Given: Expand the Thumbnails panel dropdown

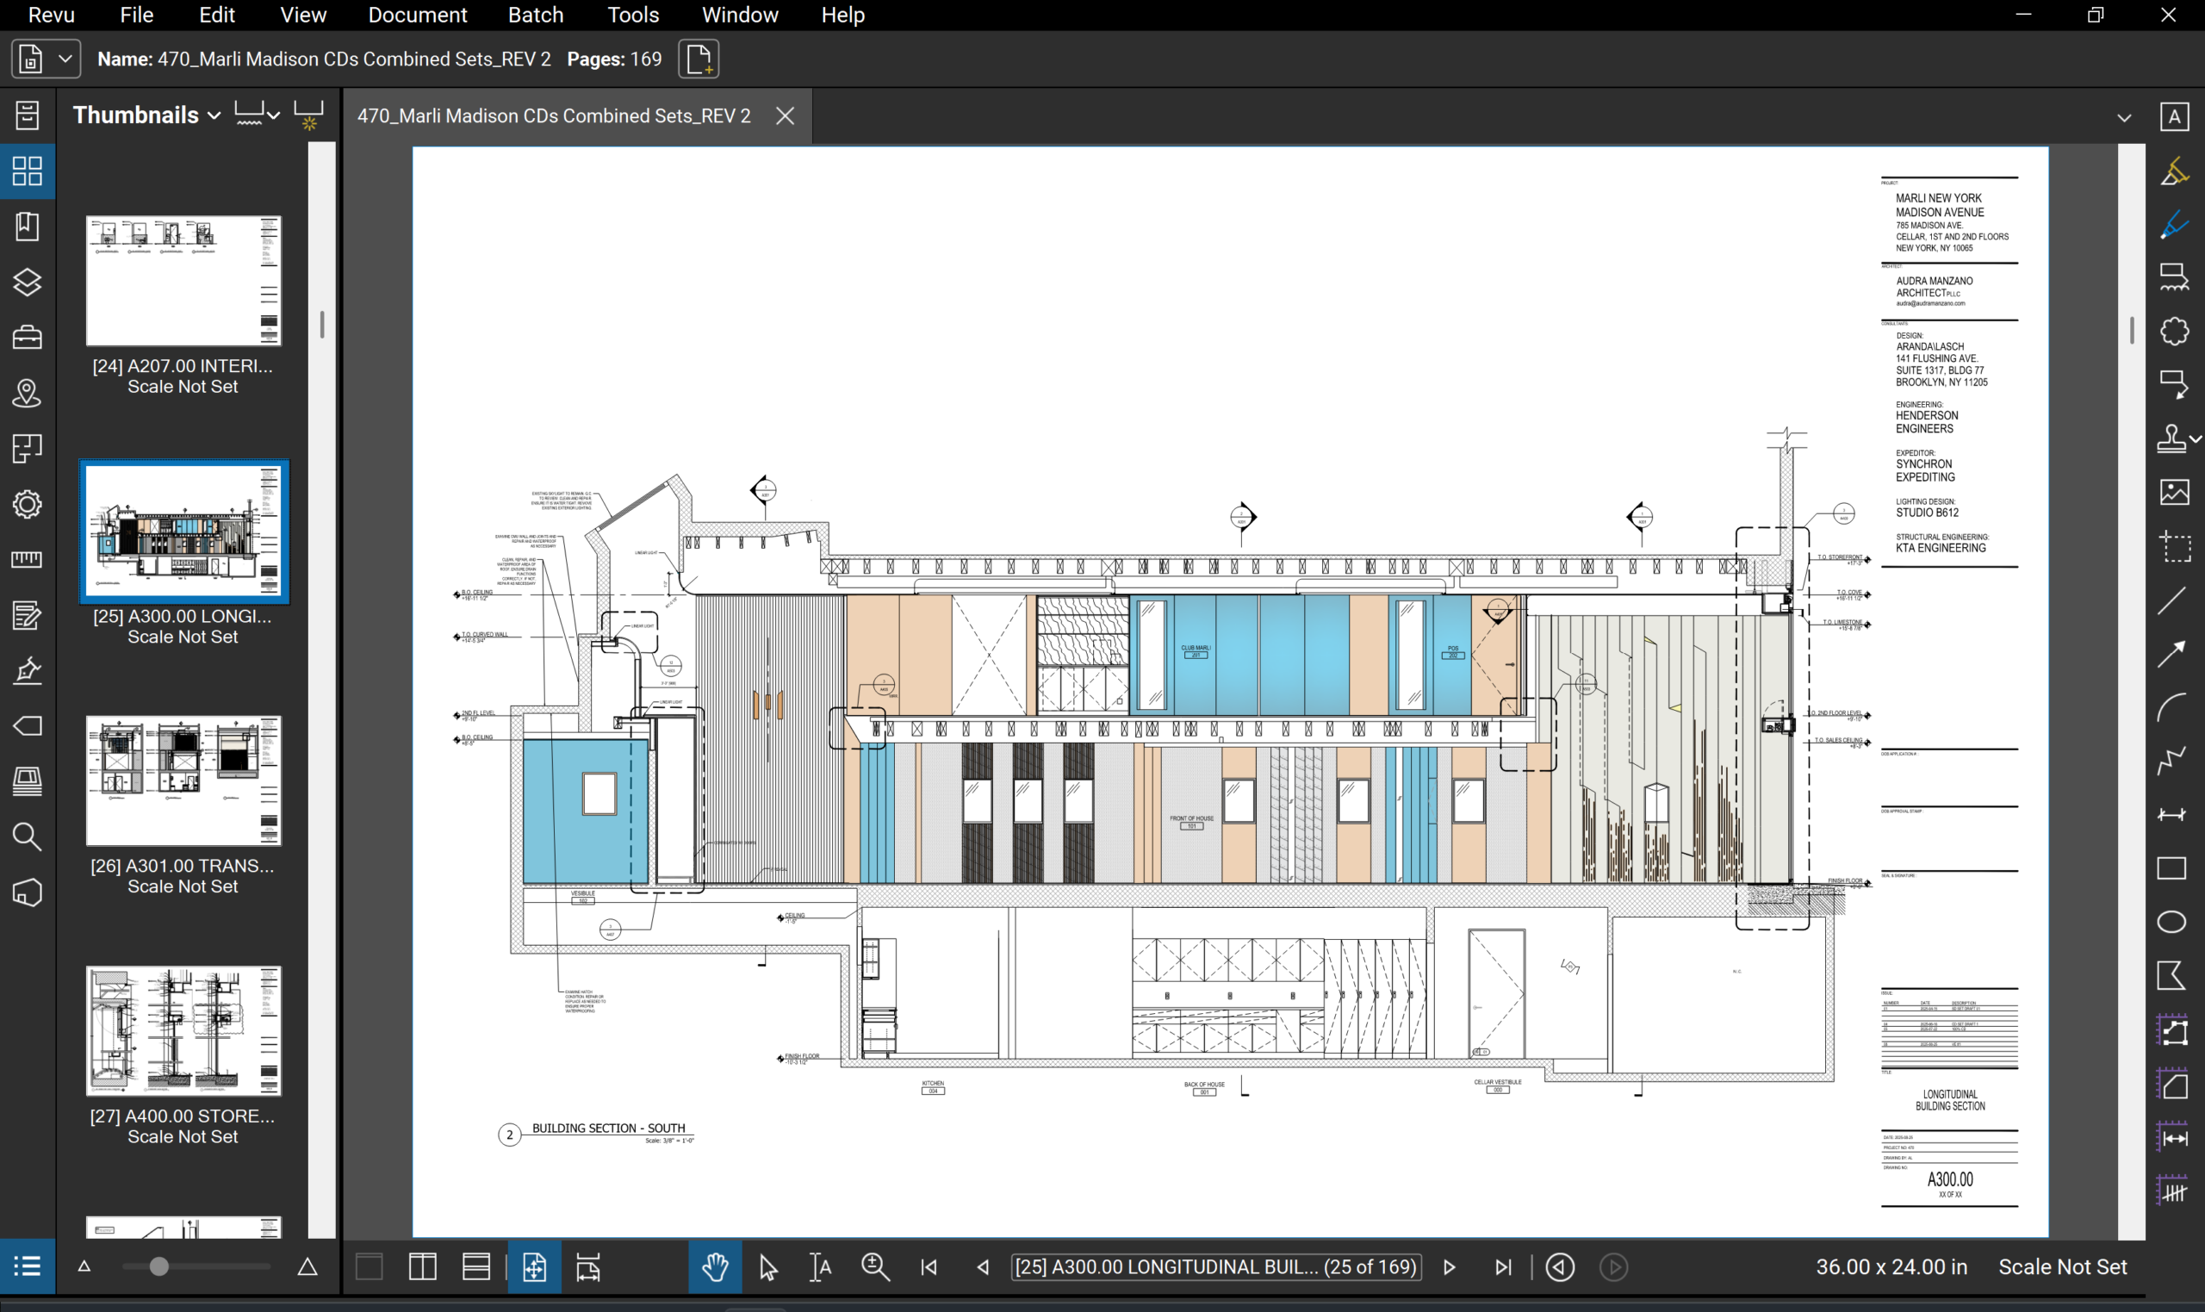Looking at the screenshot, I should click(214, 115).
